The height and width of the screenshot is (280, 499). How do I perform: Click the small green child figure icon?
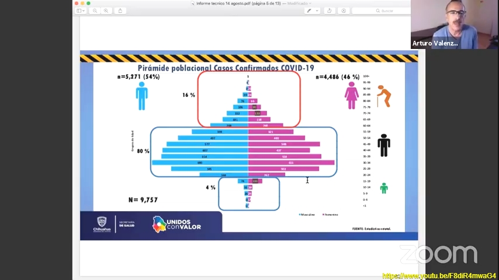[384, 188]
